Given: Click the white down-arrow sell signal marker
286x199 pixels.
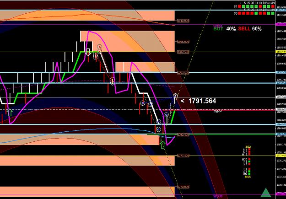Looking at the screenshot, I should 88,52.
